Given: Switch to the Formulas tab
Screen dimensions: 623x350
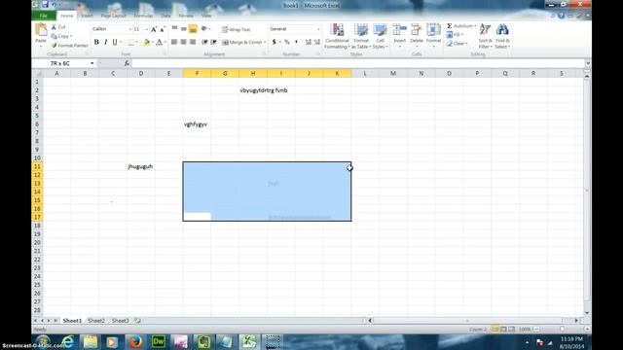Looking at the screenshot, I should tap(143, 16).
